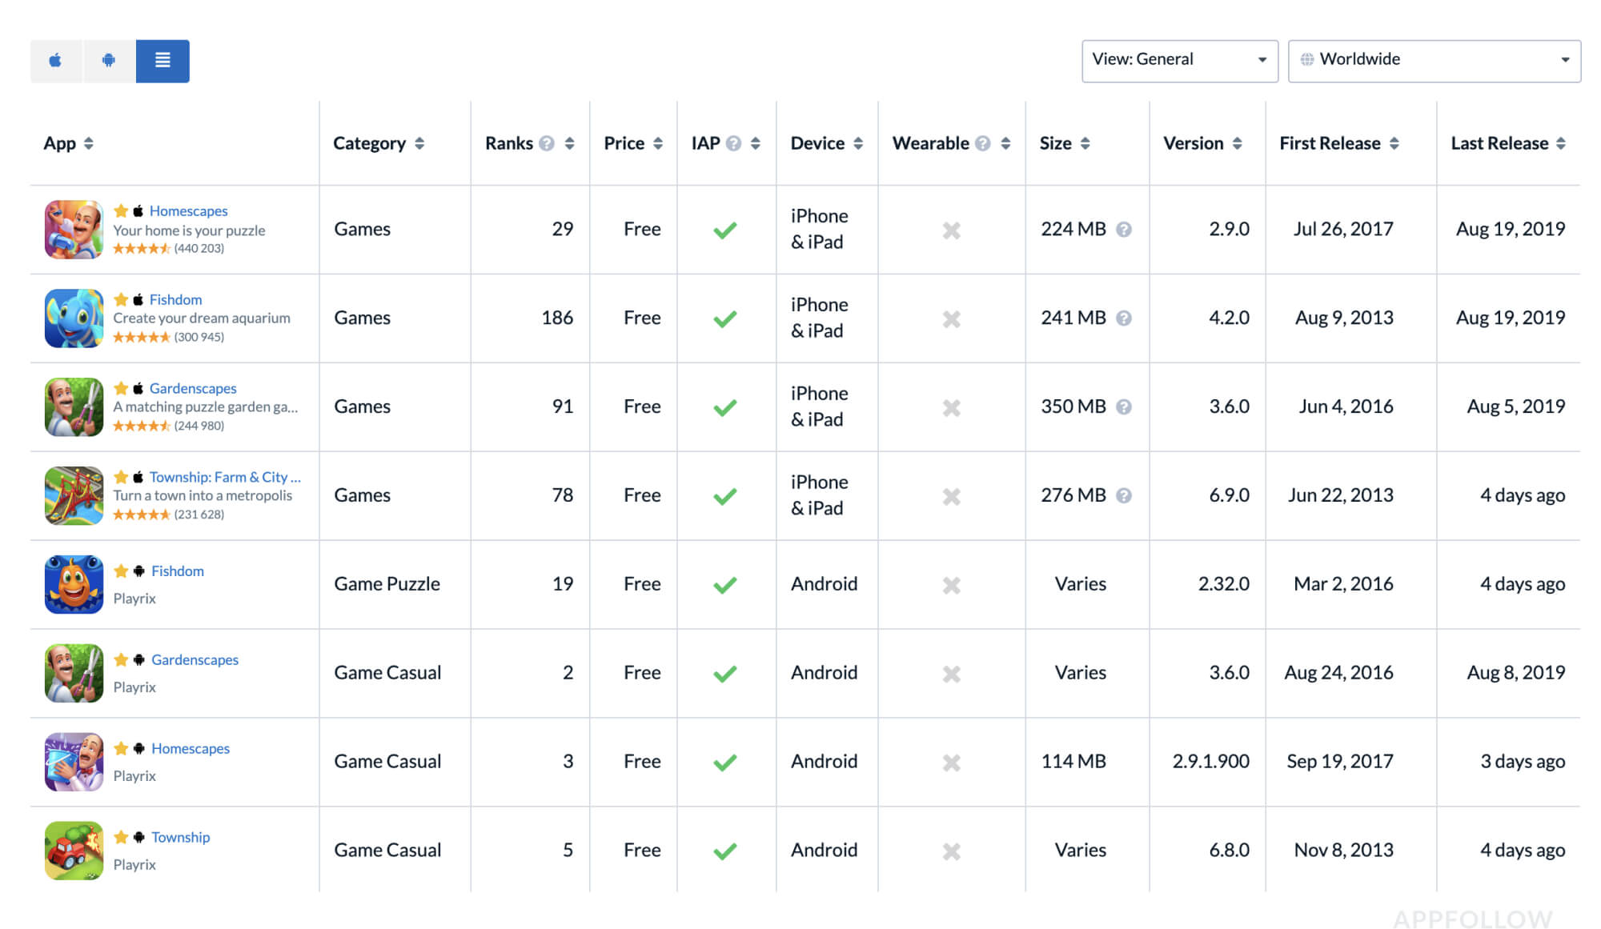Sort the table by App column
The height and width of the screenshot is (929, 1601).
69,143
